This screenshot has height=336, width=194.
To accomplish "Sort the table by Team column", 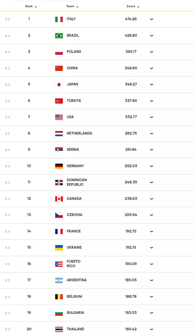I will point(72,6).
